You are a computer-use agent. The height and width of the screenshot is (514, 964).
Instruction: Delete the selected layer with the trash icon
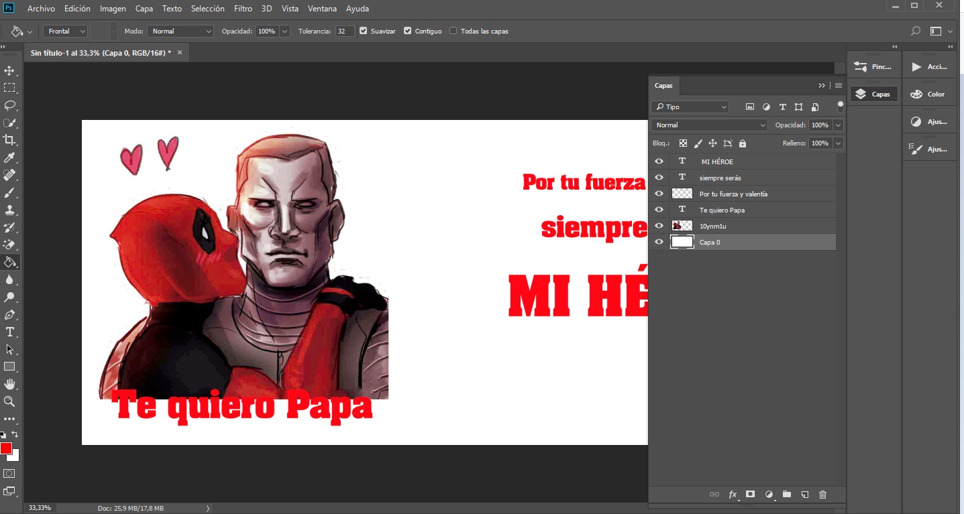click(x=822, y=494)
